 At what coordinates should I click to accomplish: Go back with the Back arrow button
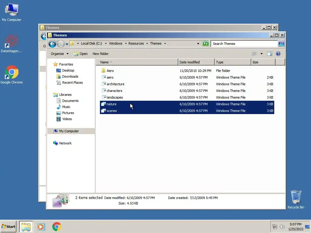point(52,44)
